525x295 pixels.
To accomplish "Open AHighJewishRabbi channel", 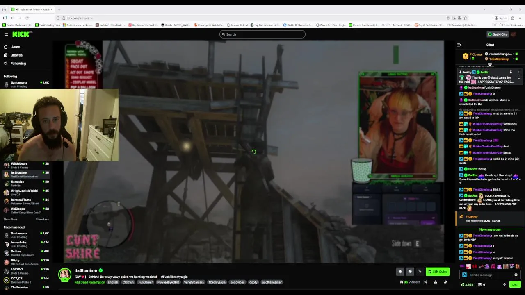I will pos(26,193).
